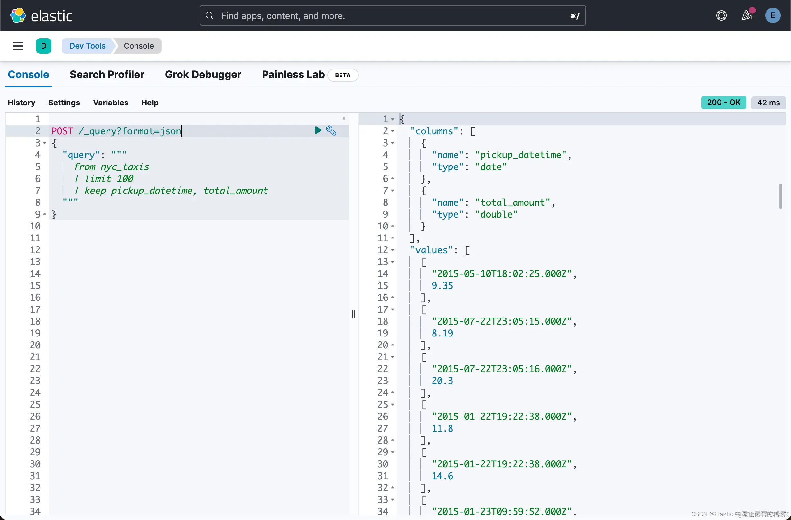Click in the Find apps search field

[366, 16]
